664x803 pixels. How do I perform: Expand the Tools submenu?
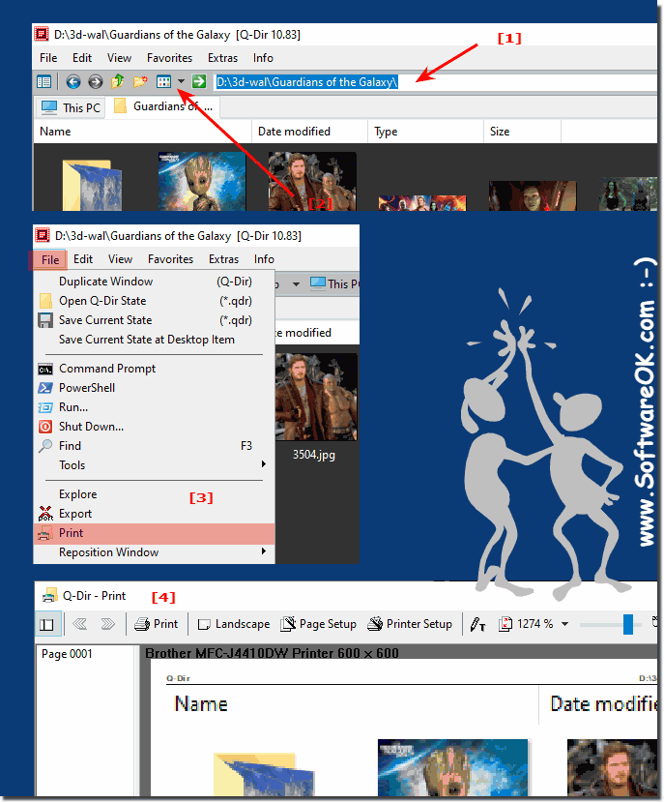pyautogui.click(x=154, y=465)
